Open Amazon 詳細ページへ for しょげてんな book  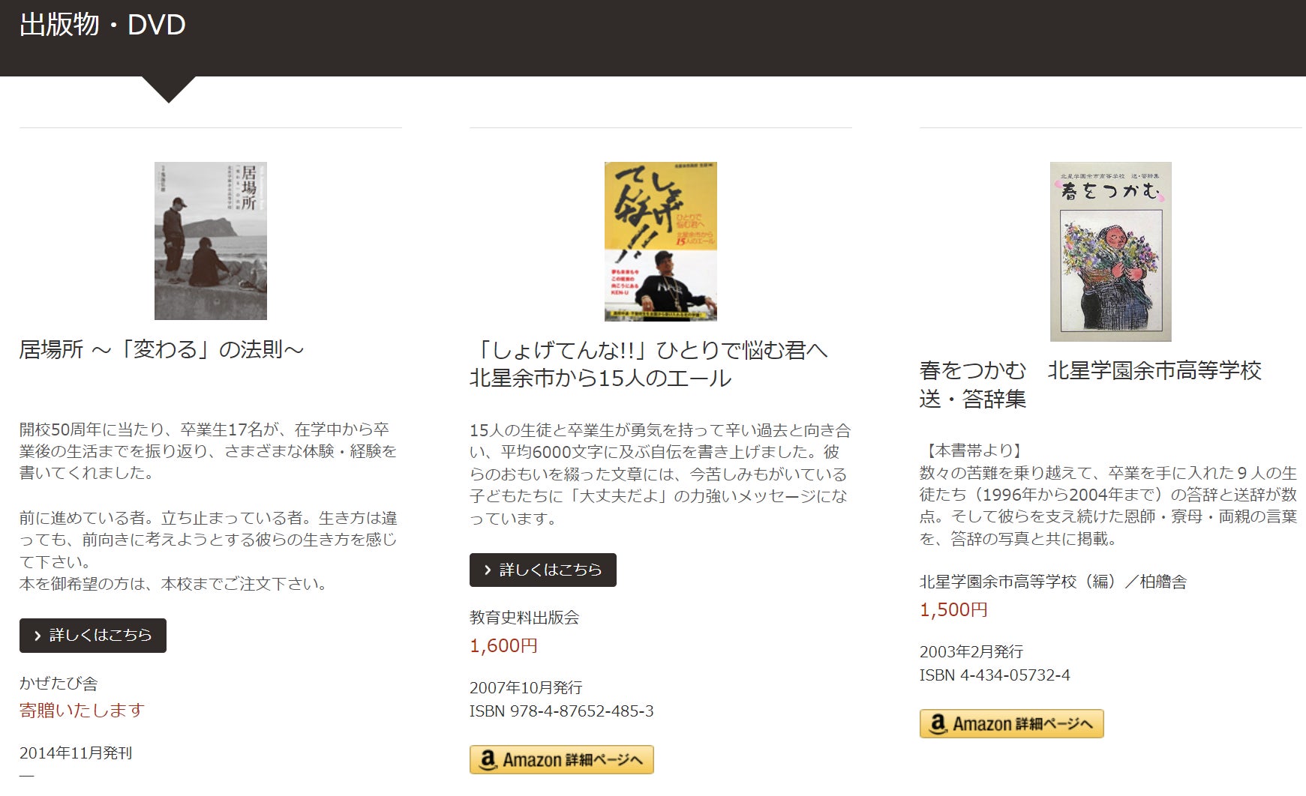pos(562,759)
